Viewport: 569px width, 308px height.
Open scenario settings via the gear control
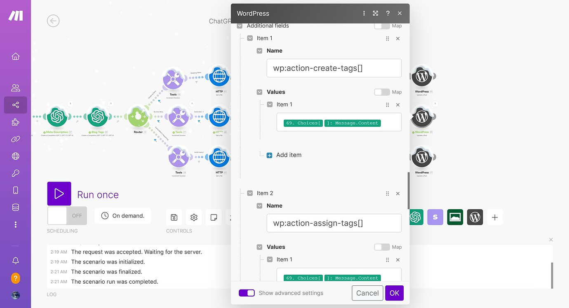[194, 217]
